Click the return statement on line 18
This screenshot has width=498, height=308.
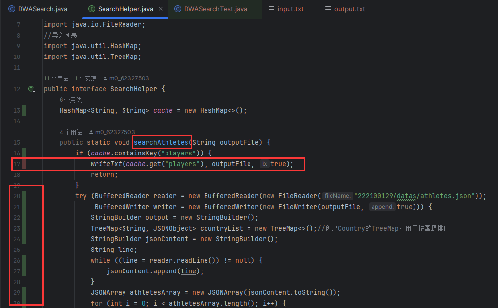tap(104, 174)
